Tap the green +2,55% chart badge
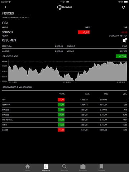The image size is (129, 172). point(121,56)
